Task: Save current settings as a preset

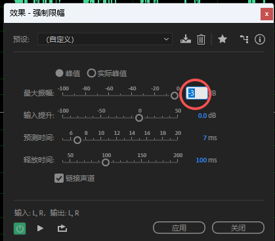Action: pos(186,39)
